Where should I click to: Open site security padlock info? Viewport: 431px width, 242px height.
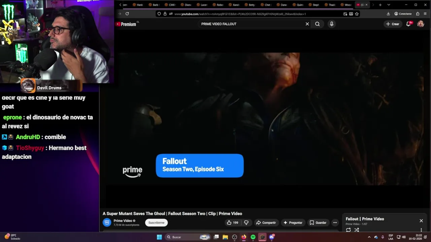[x=165, y=14]
